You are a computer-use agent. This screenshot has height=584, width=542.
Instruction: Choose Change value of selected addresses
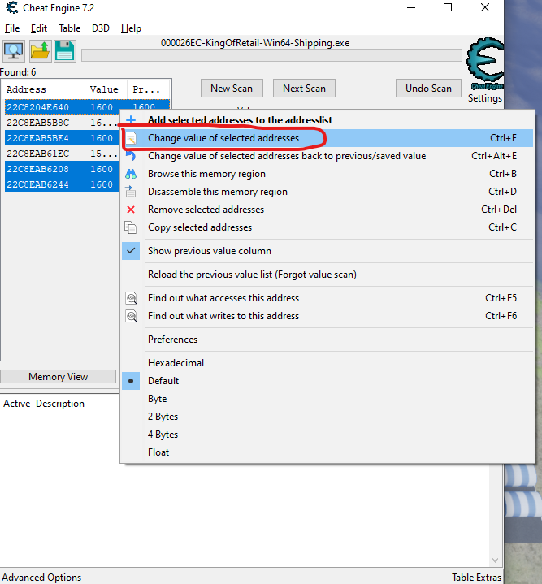click(223, 138)
